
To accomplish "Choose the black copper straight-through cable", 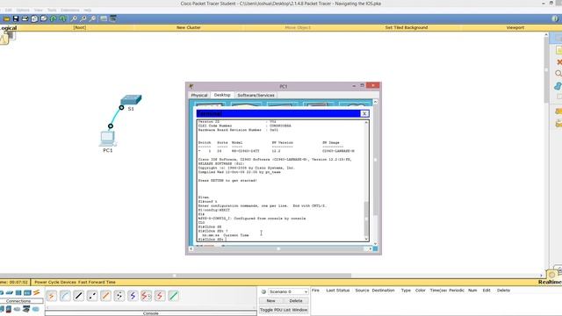I will click(78, 296).
